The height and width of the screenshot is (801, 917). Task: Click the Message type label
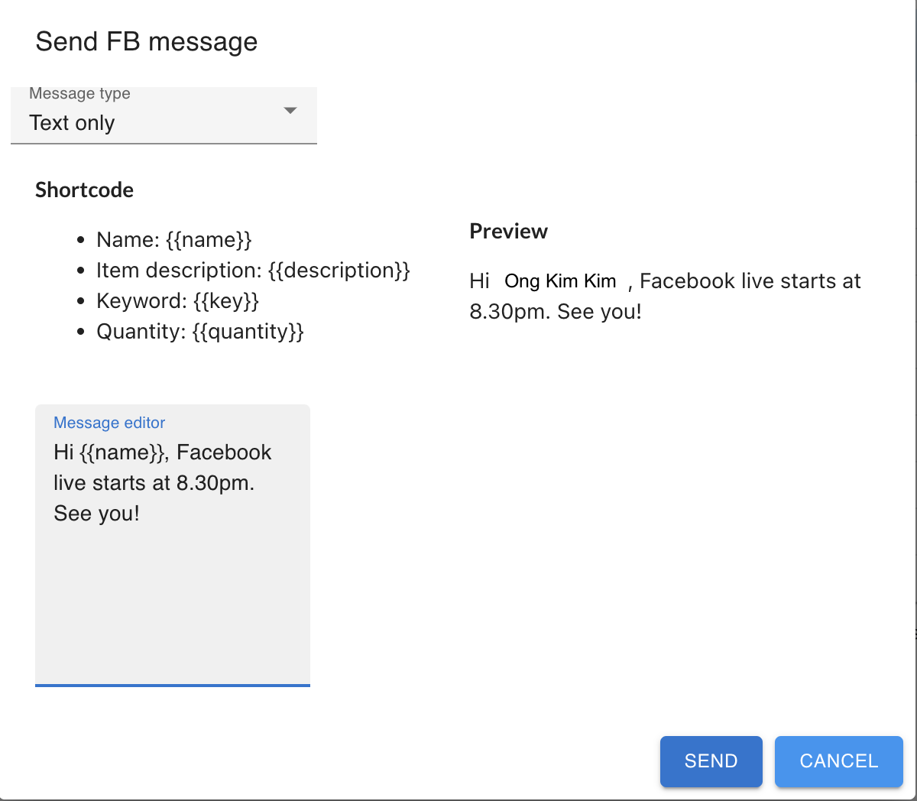coord(79,93)
